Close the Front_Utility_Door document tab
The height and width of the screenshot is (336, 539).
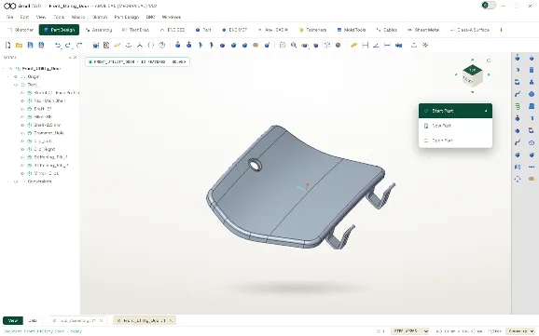tap(171, 320)
